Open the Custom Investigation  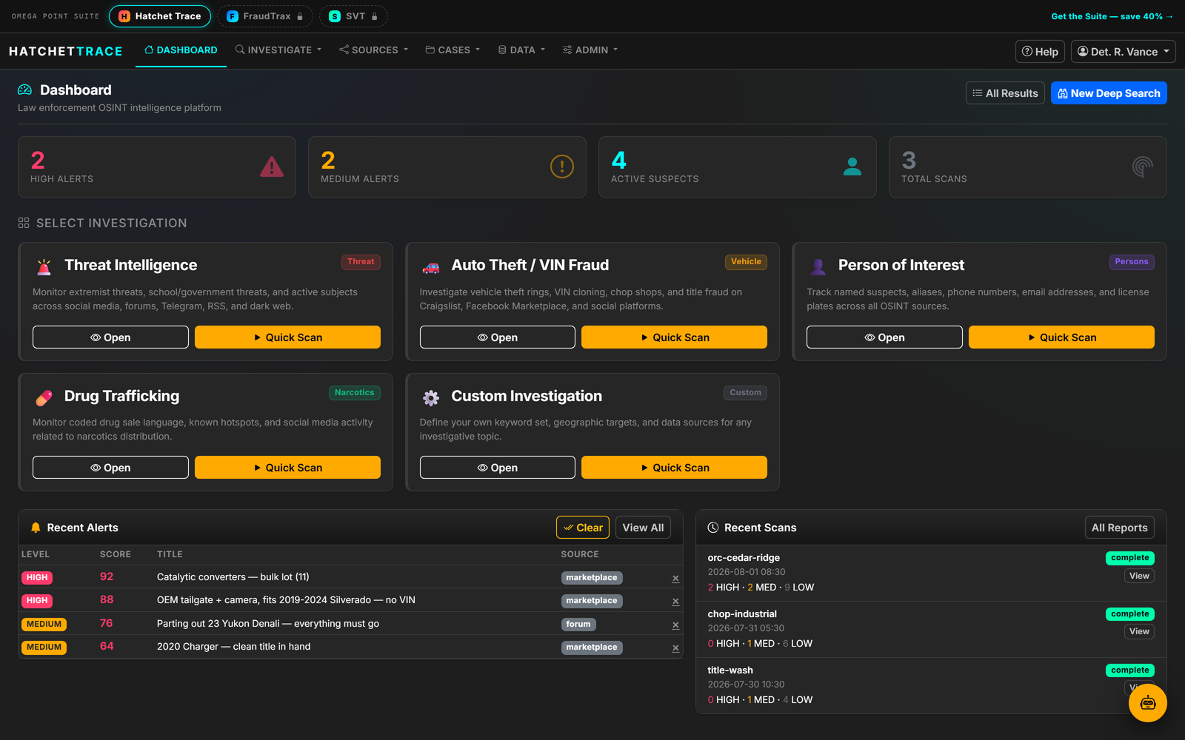pyautogui.click(x=498, y=468)
